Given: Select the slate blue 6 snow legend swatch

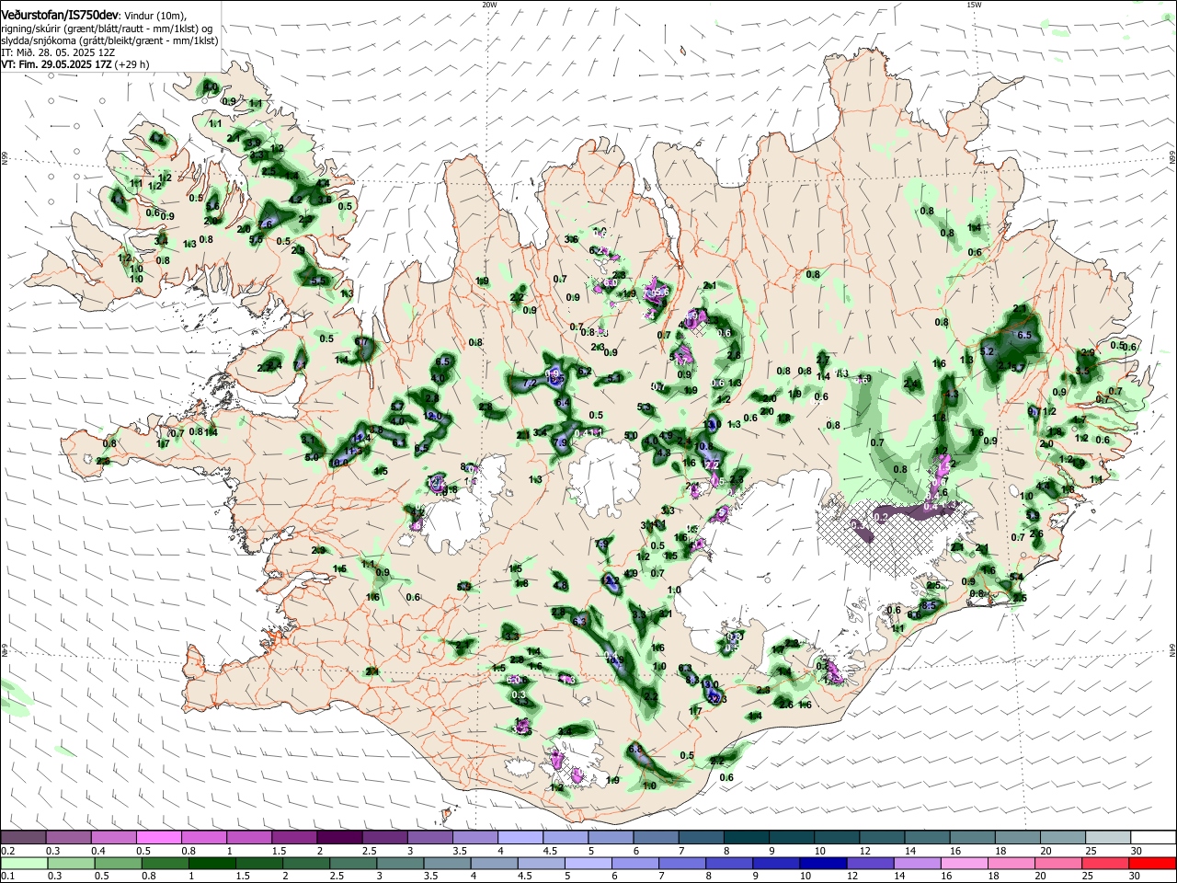Looking at the screenshot, I should [x=656, y=838].
